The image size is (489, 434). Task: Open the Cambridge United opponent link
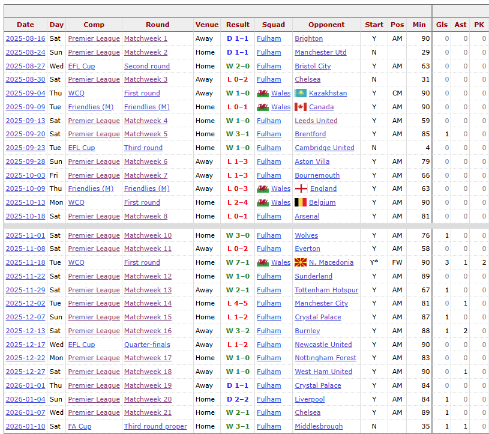click(x=325, y=148)
